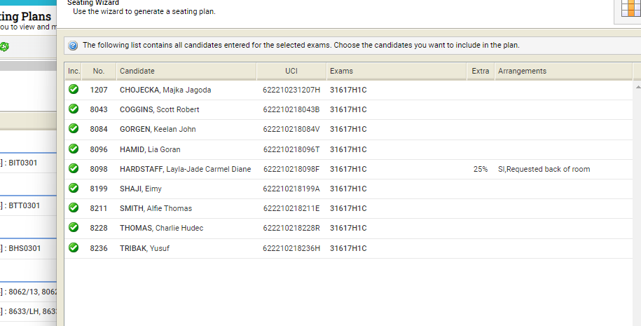This screenshot has height=326, width=641.
Task: Toggle include tick for HARDSTAFF, Layla-Jade
Action: coord(74,169)
